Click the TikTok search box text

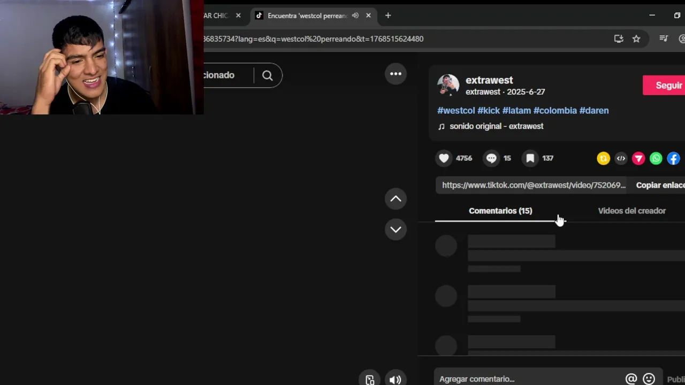tap(219, 75)
